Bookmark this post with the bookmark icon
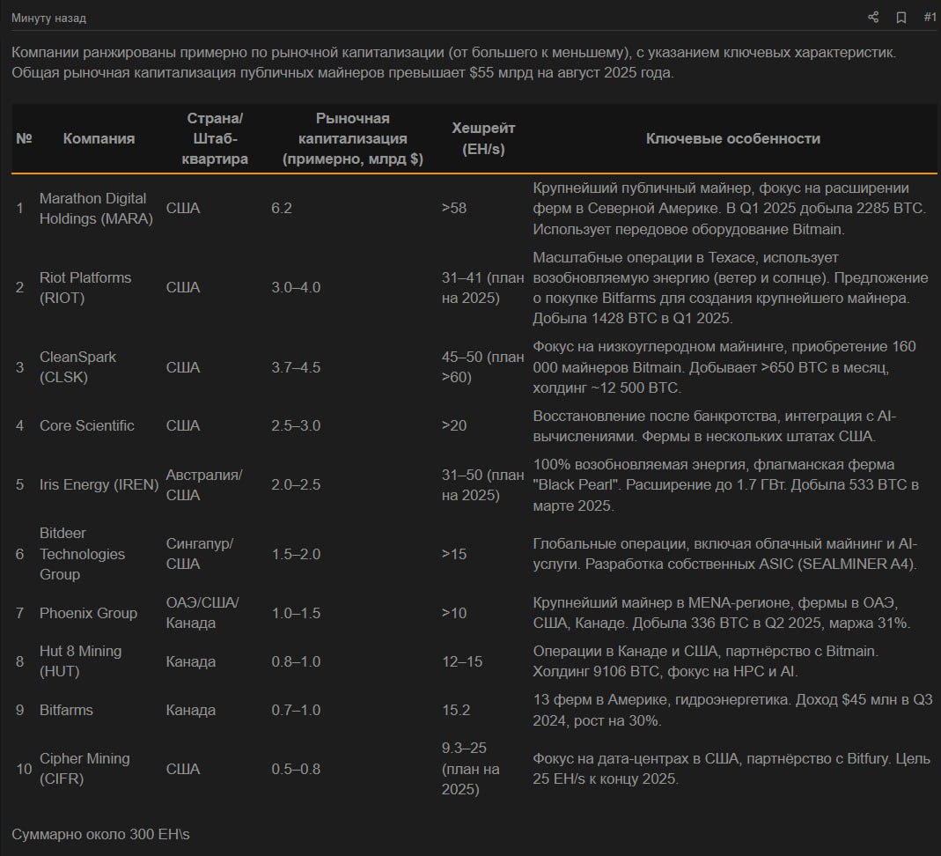Viewport: 941px width, 856px height. pyautogui.click(x=901, y=18)
